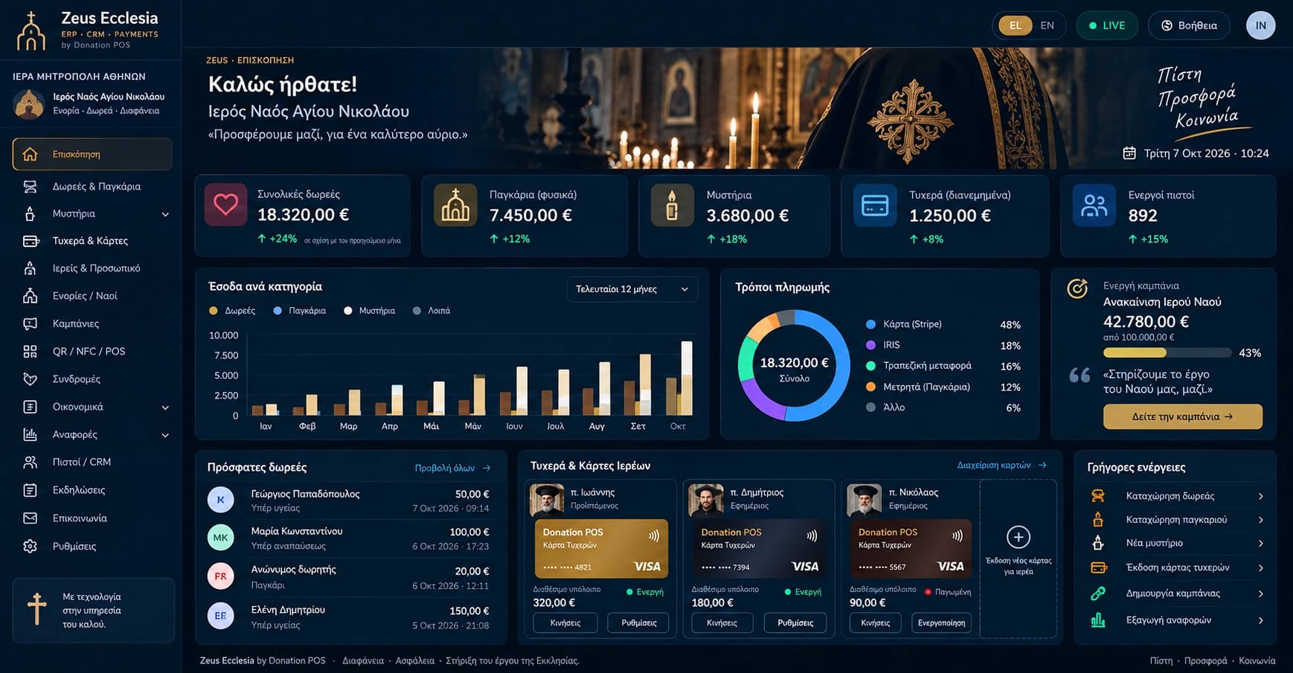Open Εξαγωγή αναφορών chevron arrow
This screenshot has height=673, width=1293.
pyautogui.click(x=1260, y=620)
